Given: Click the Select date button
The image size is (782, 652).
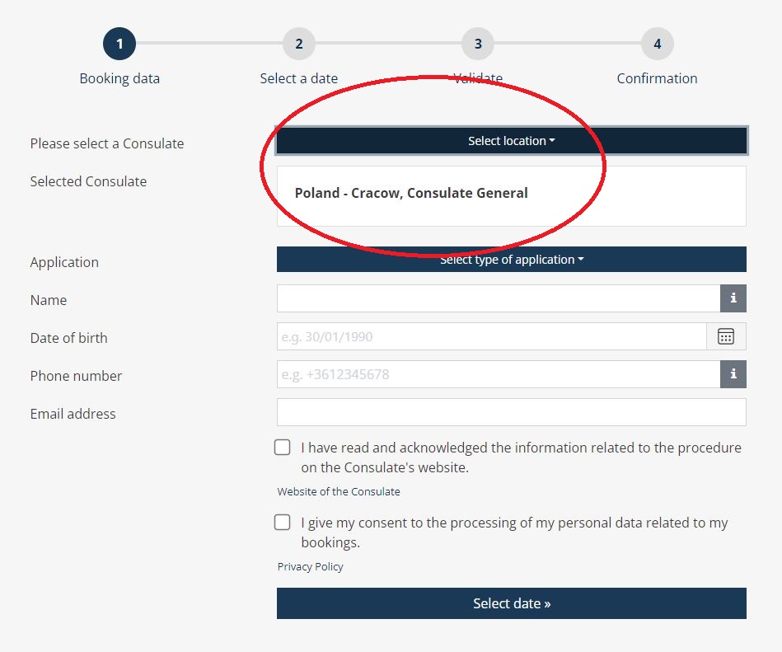Looking at the screenshot, I should pos(512,603).
